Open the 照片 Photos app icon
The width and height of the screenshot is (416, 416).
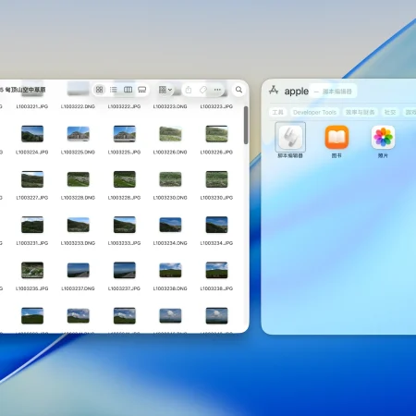click(x=383, y=137)
